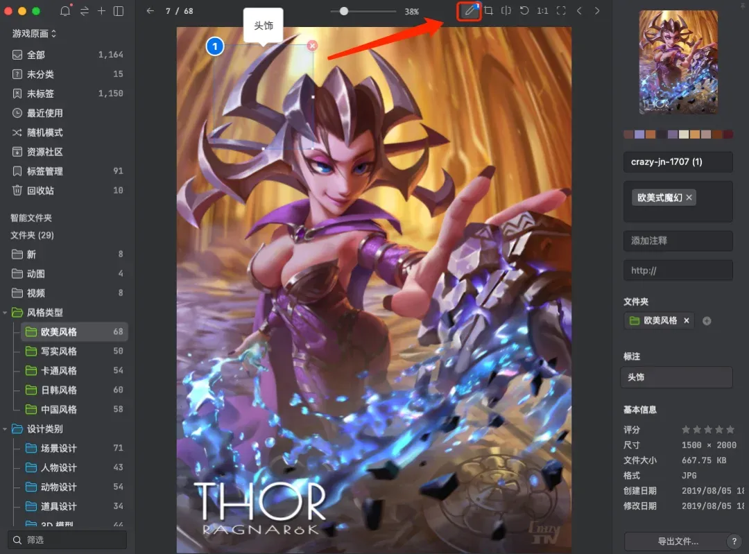This screenshot has width=749, height=554.
Task: Remove the 欧美式魔幻 tag
Action: pos(689,198)
